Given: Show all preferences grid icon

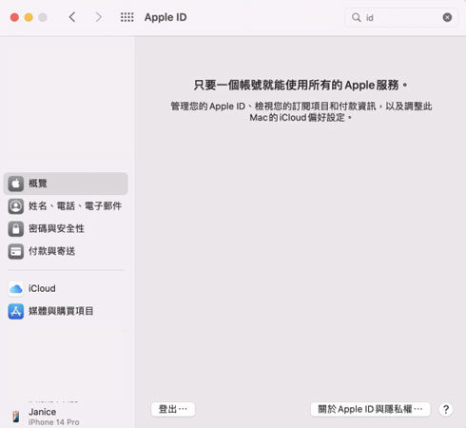Looking at the screenshot, I should (x=127, y=17).
